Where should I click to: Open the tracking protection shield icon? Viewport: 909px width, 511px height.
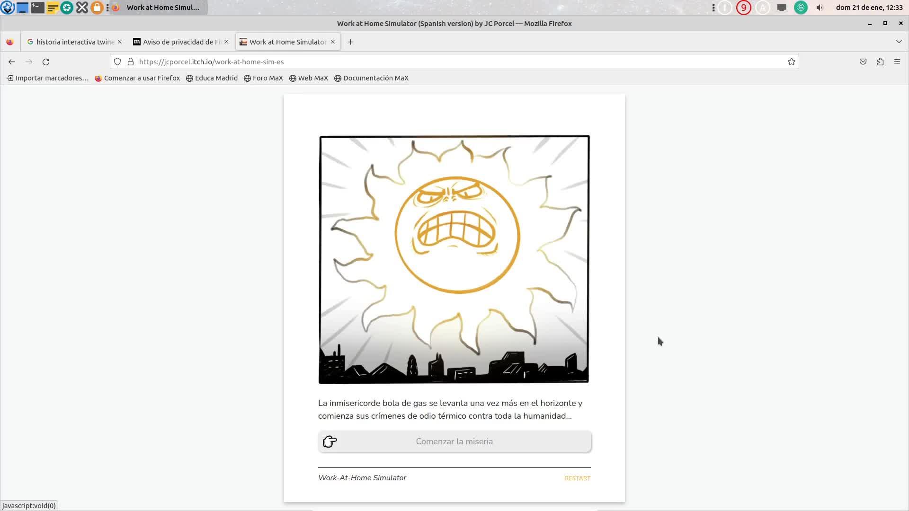pyautogui.click(x=117, y=62)
